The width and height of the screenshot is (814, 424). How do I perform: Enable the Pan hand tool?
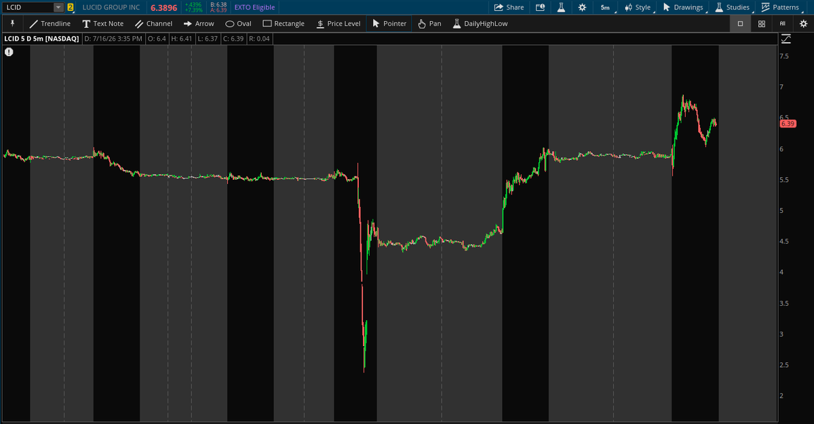pyautogui.click(x=429, y=23)
